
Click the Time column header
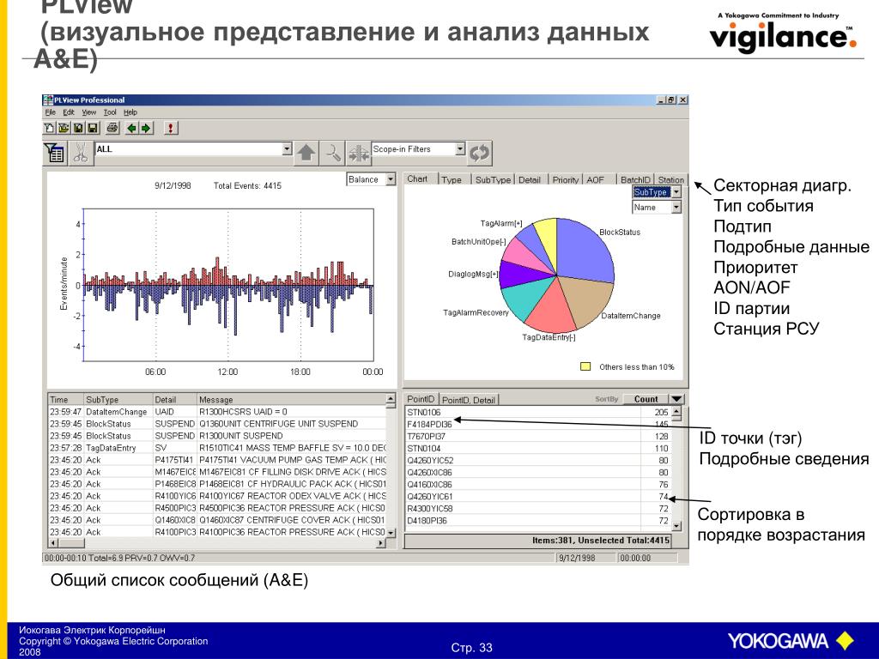coord(65,400)
